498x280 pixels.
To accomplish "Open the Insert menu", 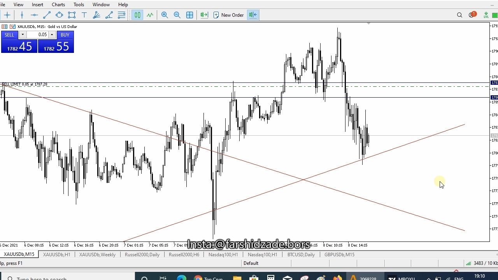I will point(37,5).
